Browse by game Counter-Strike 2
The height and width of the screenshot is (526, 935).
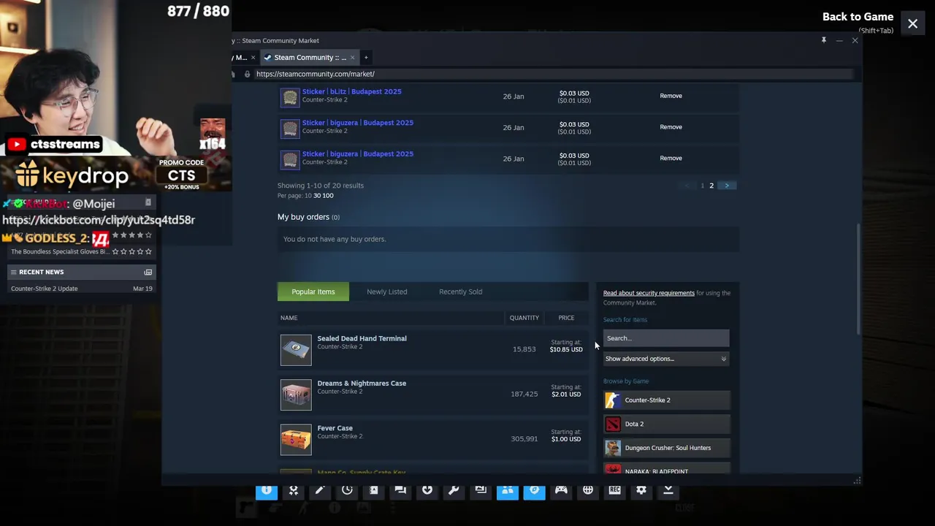[x=666, y=400]
